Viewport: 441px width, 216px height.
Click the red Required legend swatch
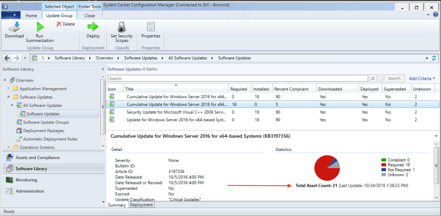click(384, 165)
